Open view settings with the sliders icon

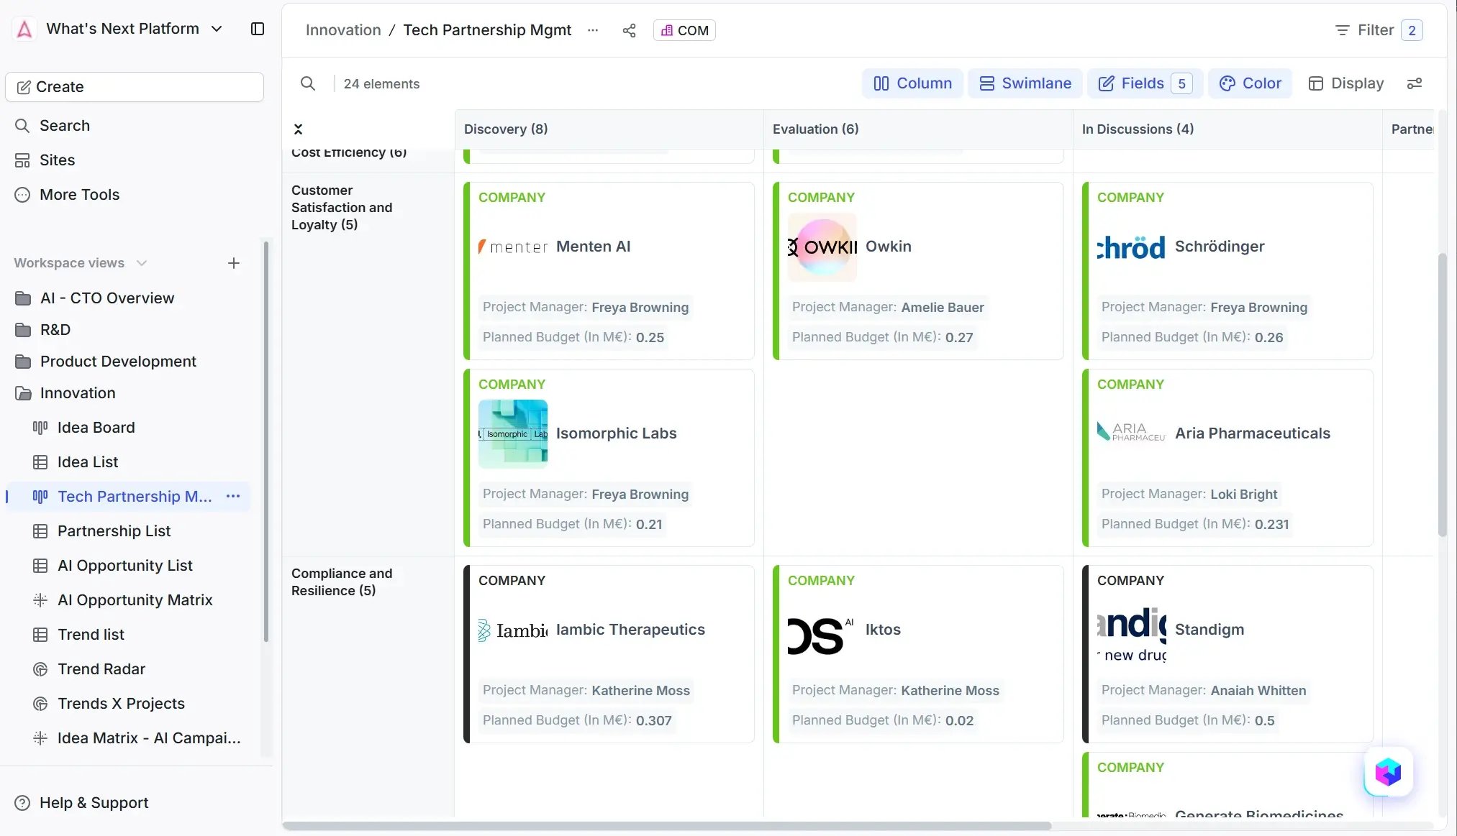(1415, 83)
